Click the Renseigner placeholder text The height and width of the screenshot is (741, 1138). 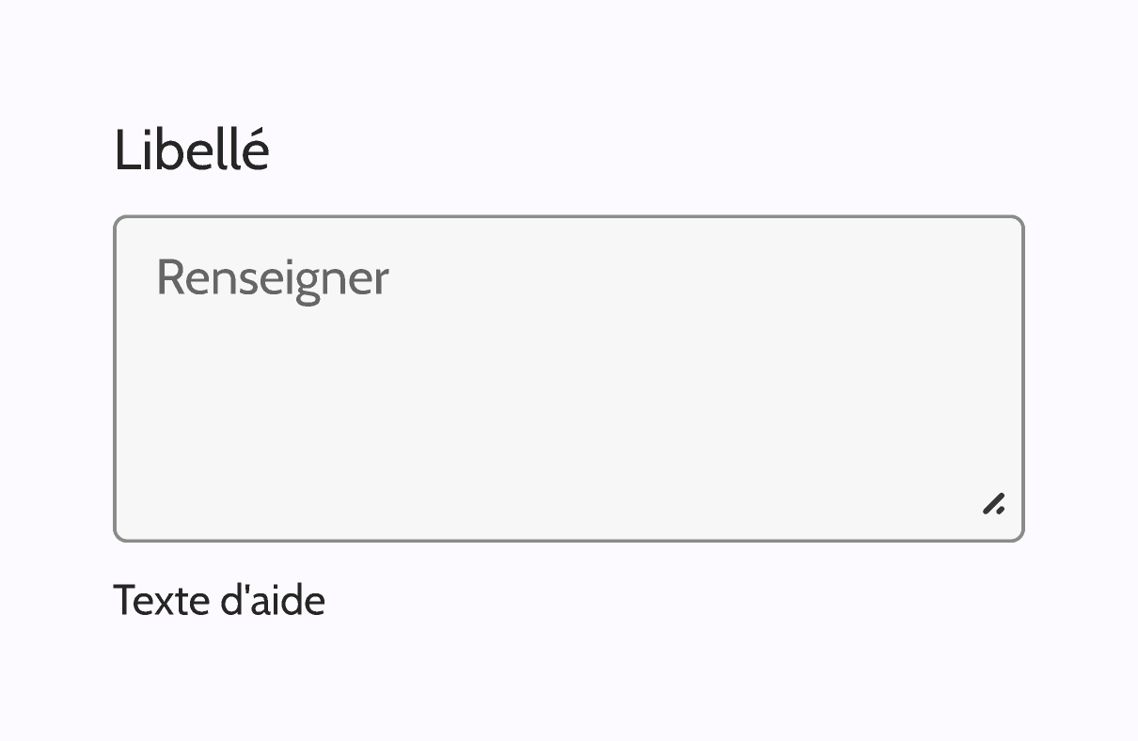tap(273, 276)
